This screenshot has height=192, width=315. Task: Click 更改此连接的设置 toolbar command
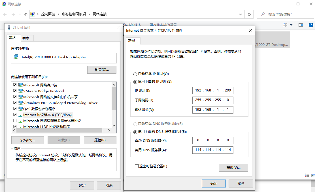pyautogui.click(x=163, y=25)
